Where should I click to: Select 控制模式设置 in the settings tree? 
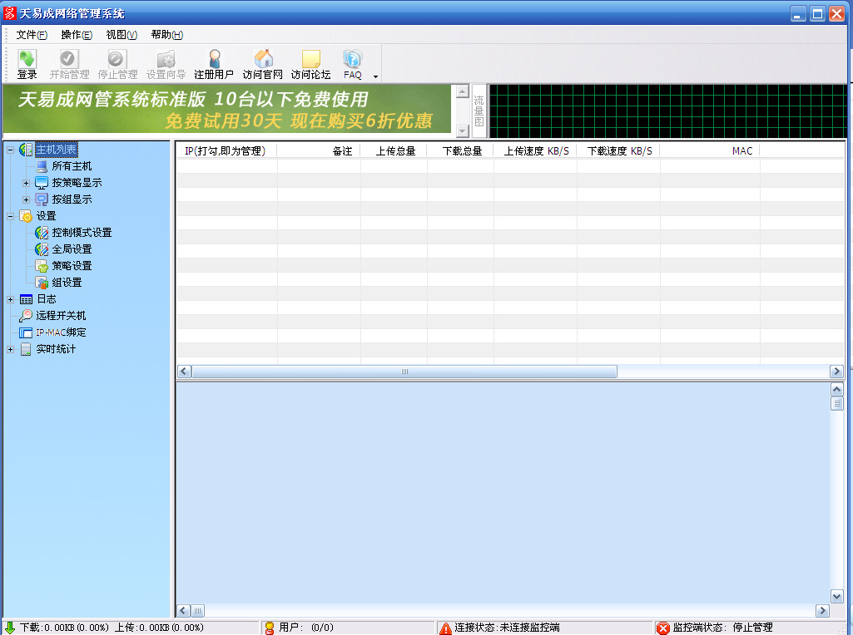(x=81, y=233)
